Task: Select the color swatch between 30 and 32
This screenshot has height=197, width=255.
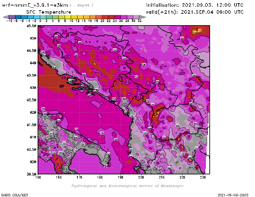Action: (136, 17)
